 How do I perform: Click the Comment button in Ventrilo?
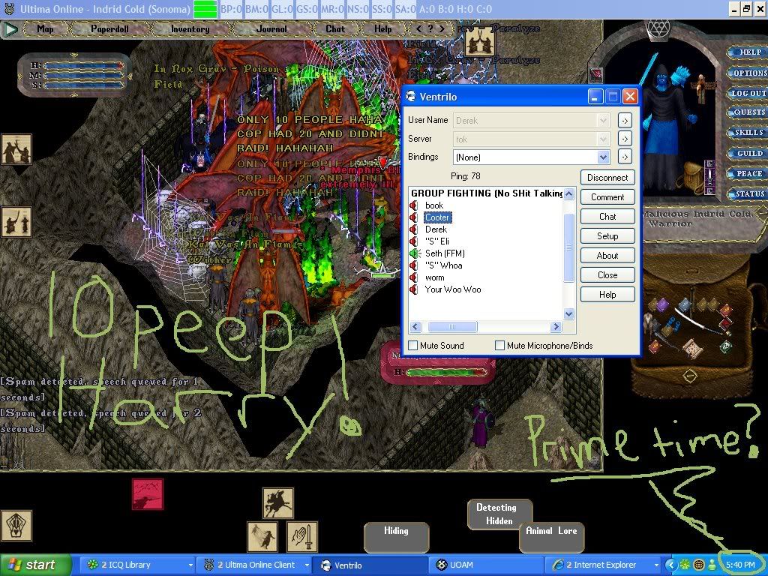607,197
